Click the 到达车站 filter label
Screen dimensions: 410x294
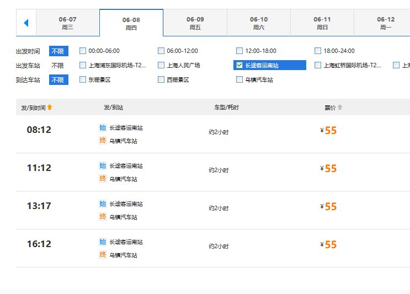coord(28,80)
